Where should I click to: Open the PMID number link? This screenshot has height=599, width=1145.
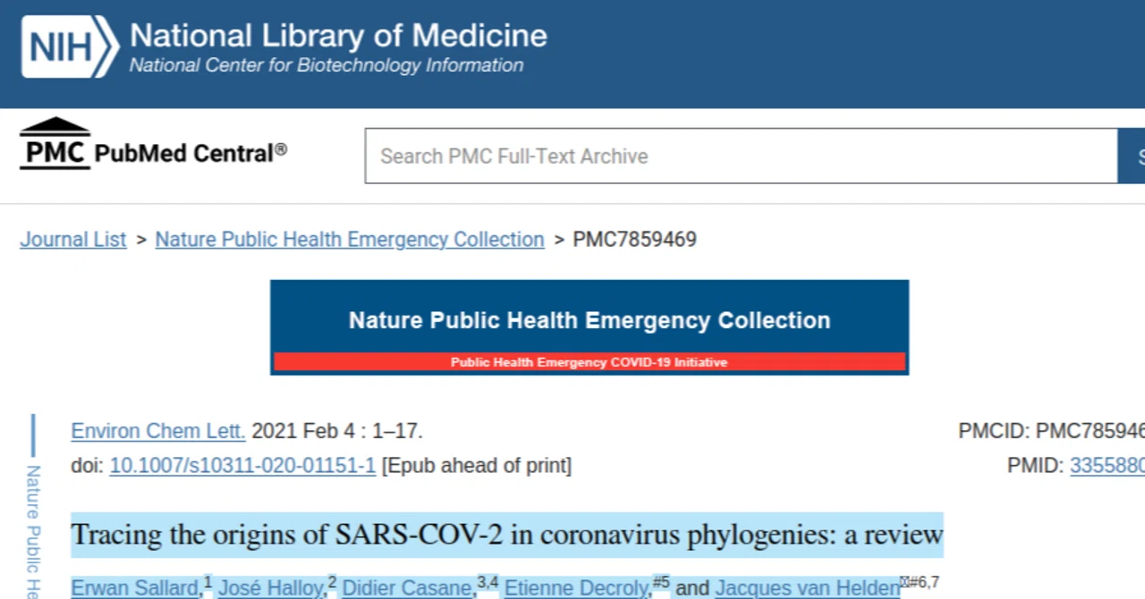click(1107, 466)
